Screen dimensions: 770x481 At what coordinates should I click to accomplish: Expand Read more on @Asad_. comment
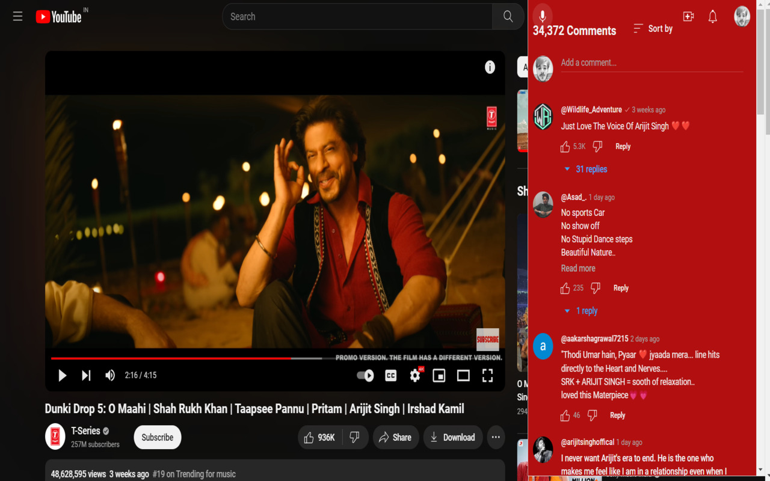578,268
